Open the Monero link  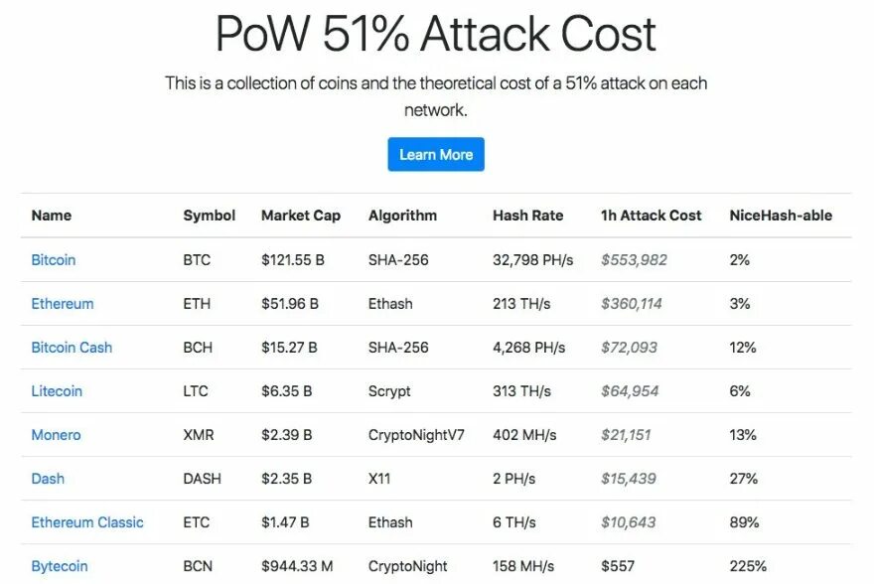(57, 435)
